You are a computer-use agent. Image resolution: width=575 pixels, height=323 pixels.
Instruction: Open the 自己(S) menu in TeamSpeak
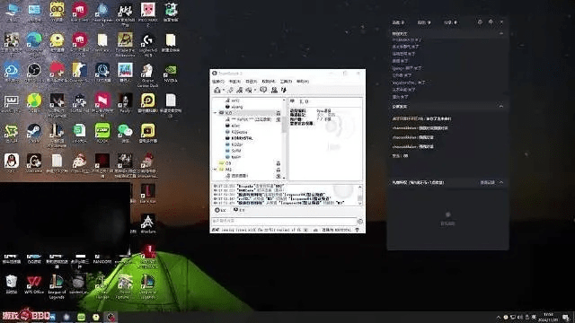pos(252,82)
